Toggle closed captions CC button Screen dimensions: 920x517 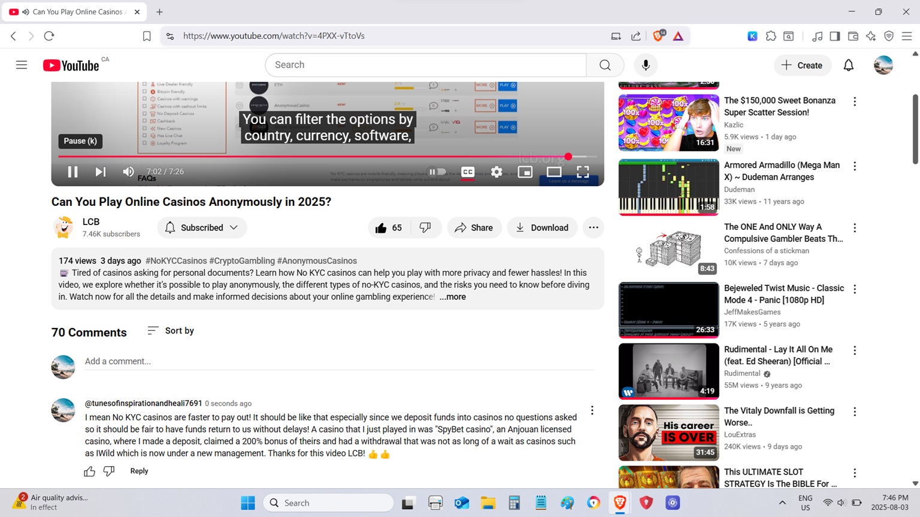click(x=468, y=172)
